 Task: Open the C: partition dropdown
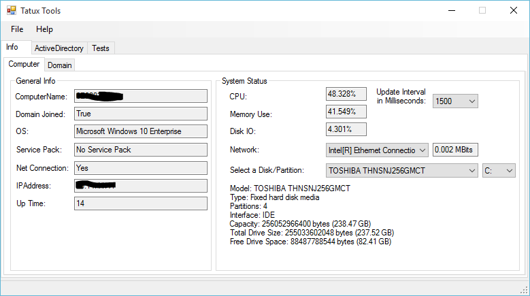point(499,171)
